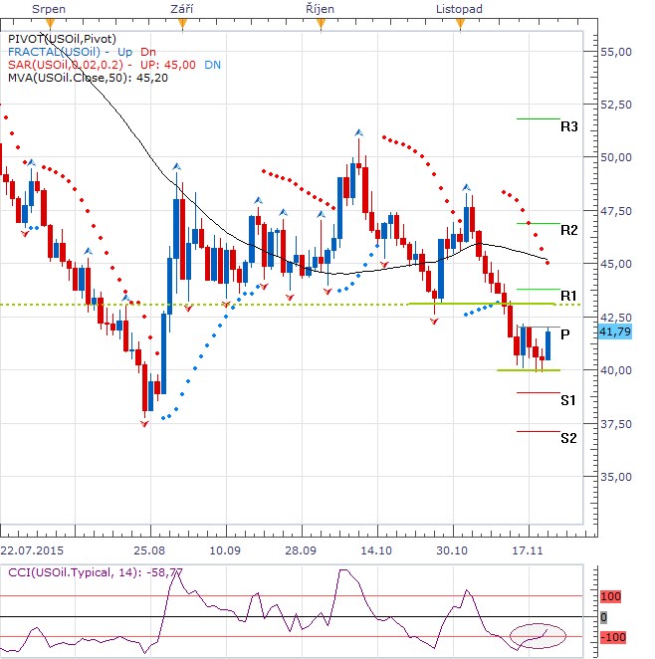This screenshot has width=655, height=659.
Task: Click the S2 pivot support label
Action: pos(568,438)
